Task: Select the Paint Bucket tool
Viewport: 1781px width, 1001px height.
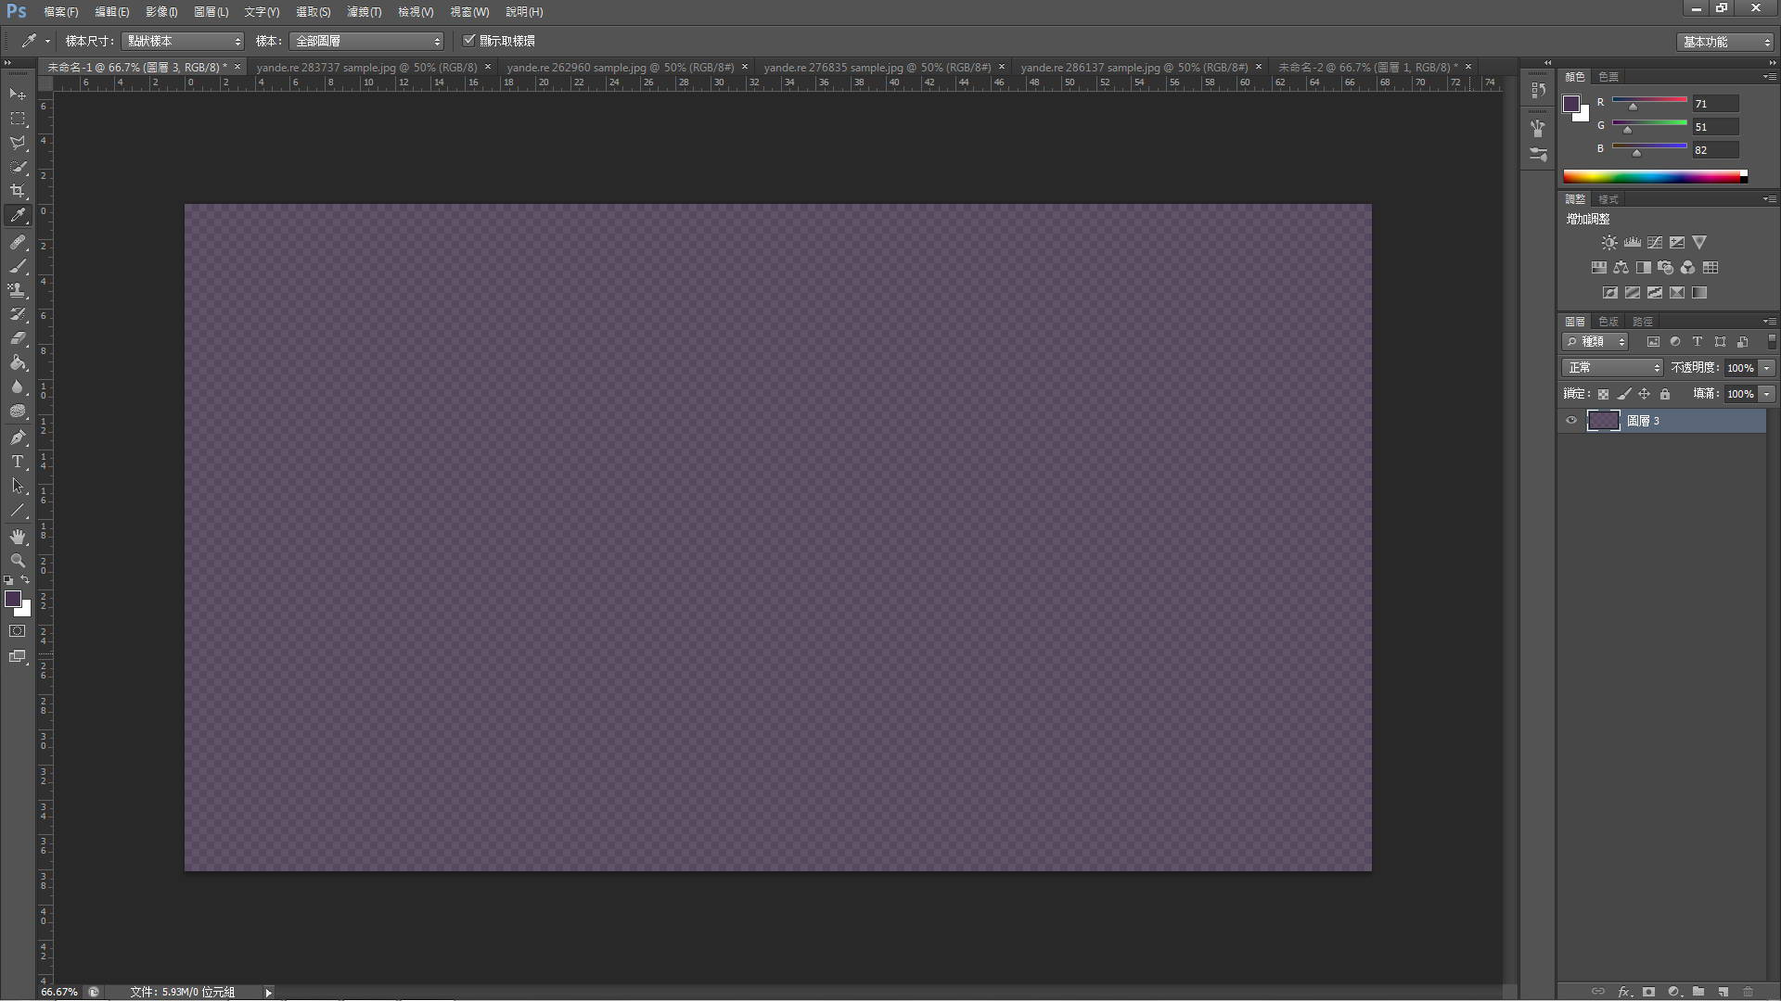Action: [x=18, y=363]
